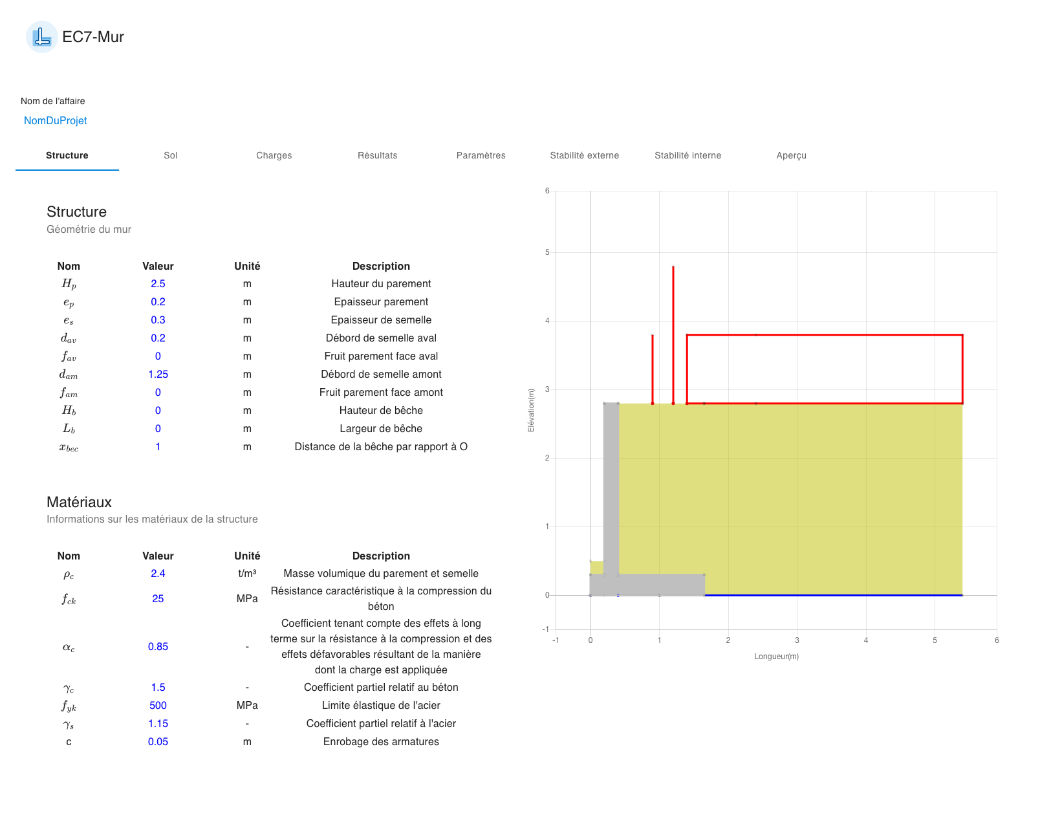
Task: Open the Stabilité interne tab
Action: point(689,155)
